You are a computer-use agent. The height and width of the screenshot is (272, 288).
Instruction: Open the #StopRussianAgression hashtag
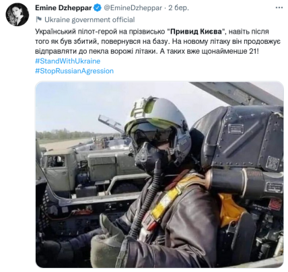[x=75, y=71]
